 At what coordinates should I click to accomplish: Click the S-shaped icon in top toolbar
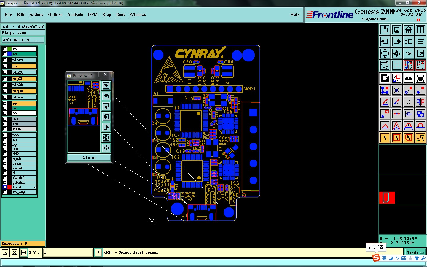coord(420,42)
